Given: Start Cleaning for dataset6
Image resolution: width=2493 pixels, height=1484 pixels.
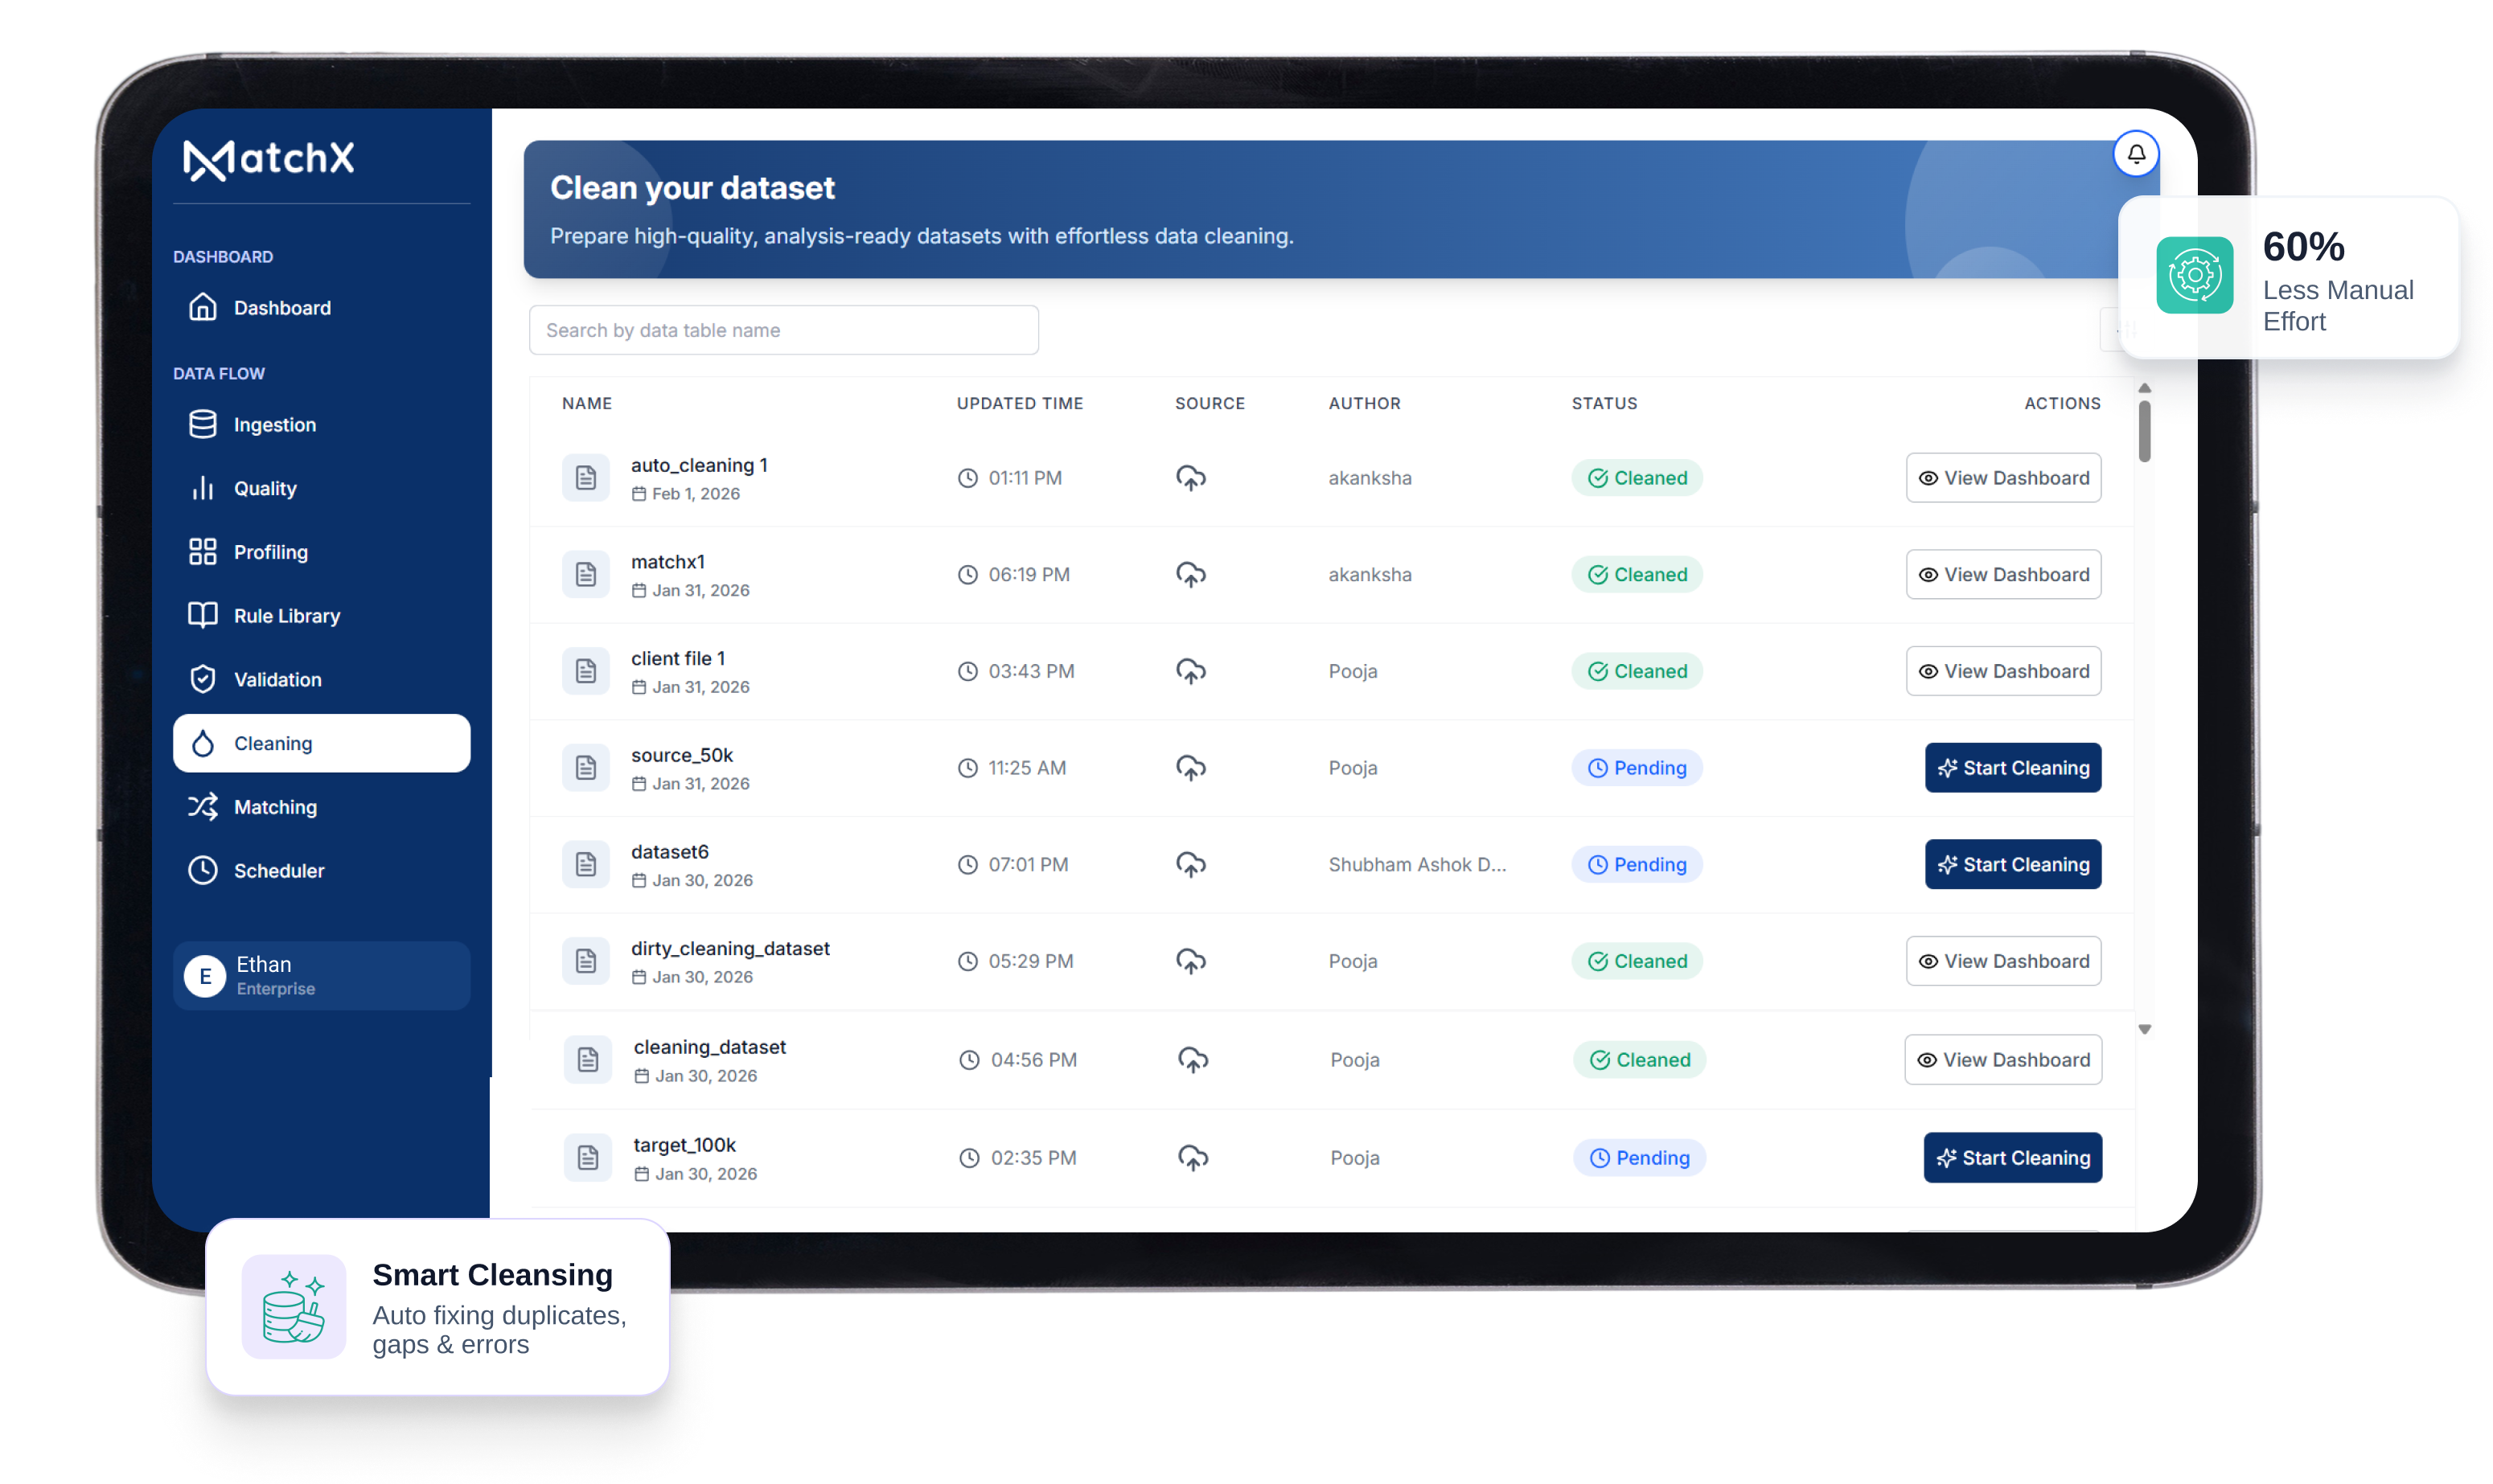Looking at the screenshot, I should [x=2012, y=864].
